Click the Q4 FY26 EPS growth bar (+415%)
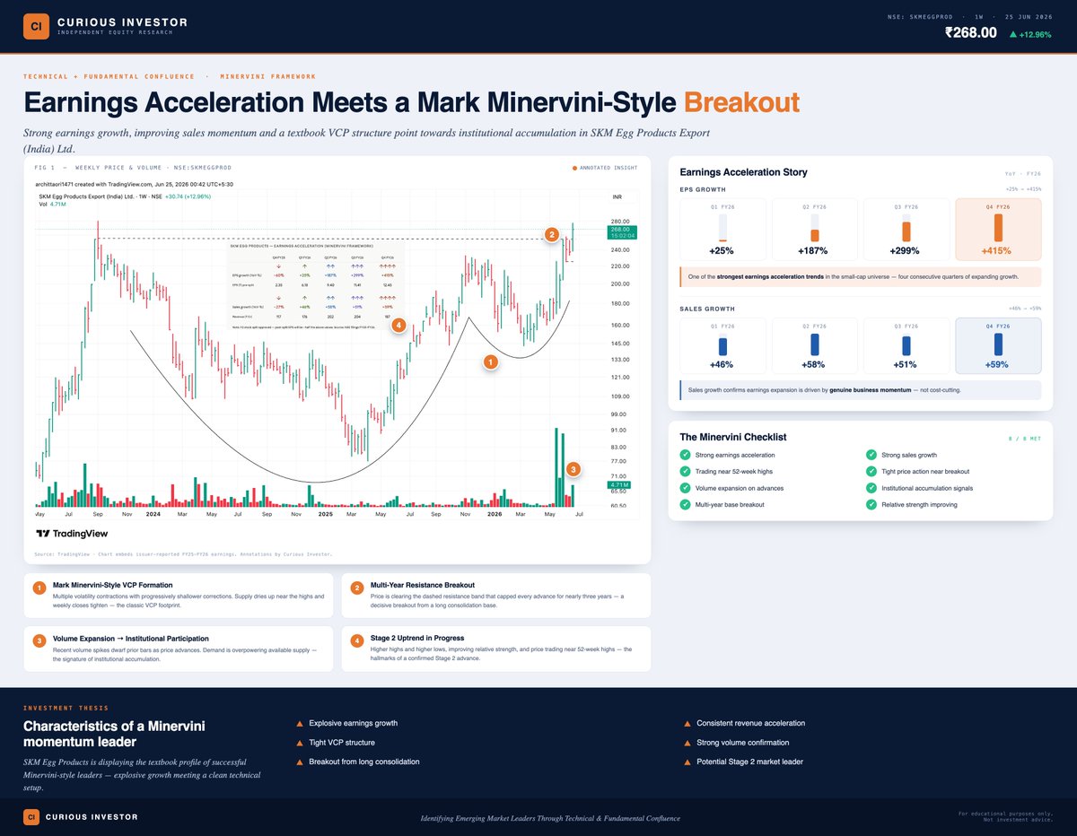Viewport: 1077px width, 836px height. coord(998,228)
